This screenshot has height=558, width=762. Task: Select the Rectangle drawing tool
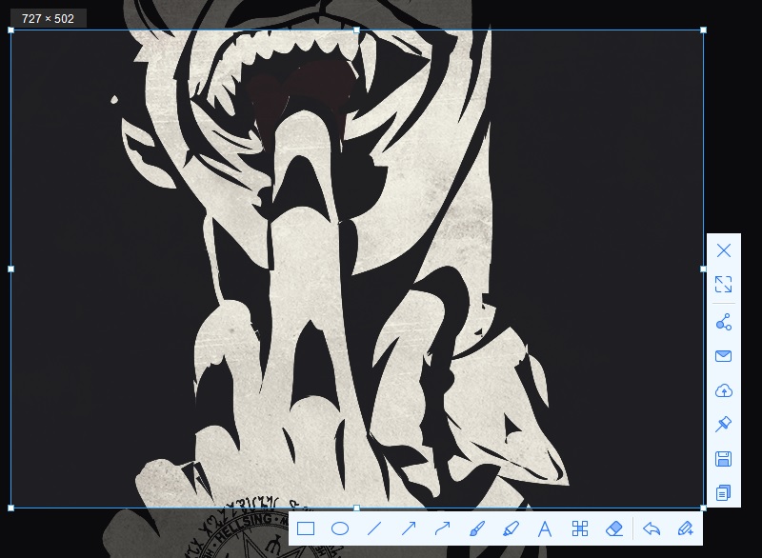pos(306,528)
